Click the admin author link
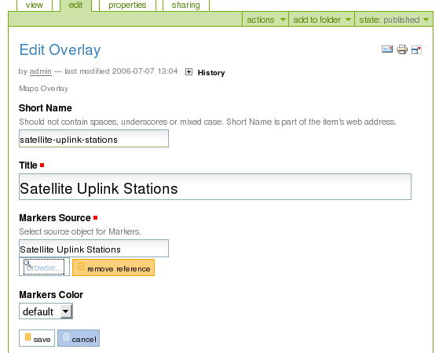The width and height of the screenshot is (439, 353). [41, 71]
